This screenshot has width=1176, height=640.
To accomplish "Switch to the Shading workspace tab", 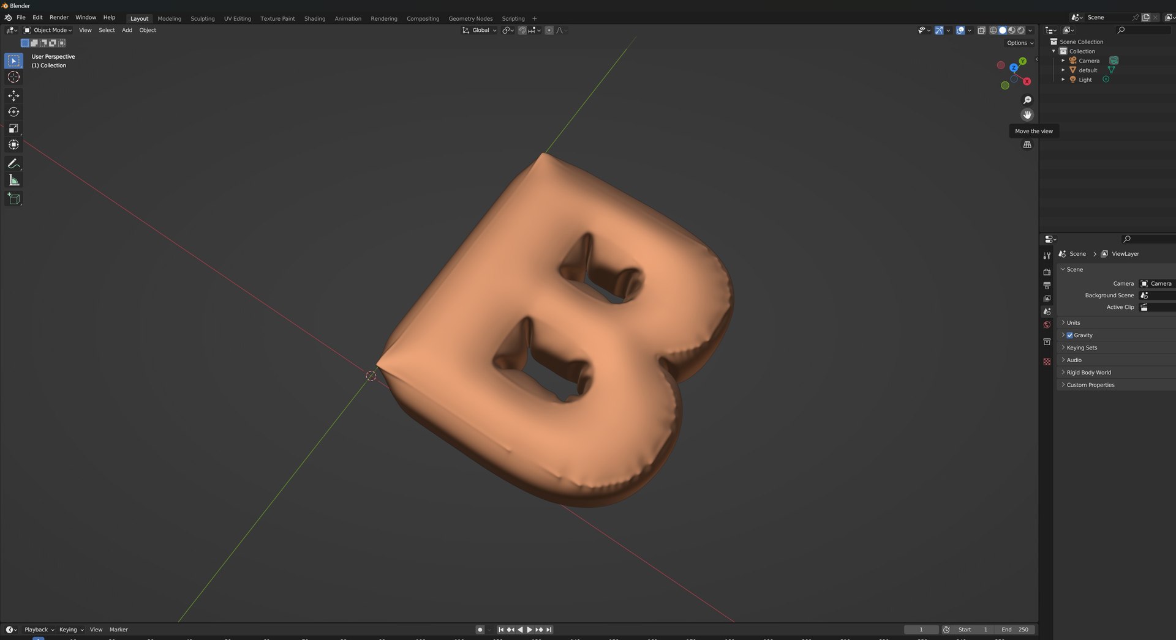I will click(315, 18).
